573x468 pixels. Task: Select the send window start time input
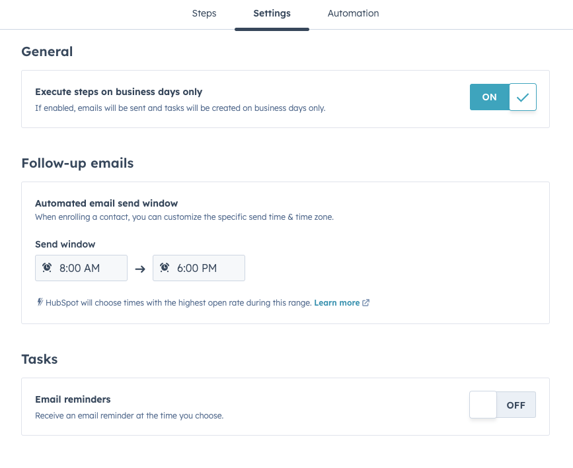(x=81, y=267)
